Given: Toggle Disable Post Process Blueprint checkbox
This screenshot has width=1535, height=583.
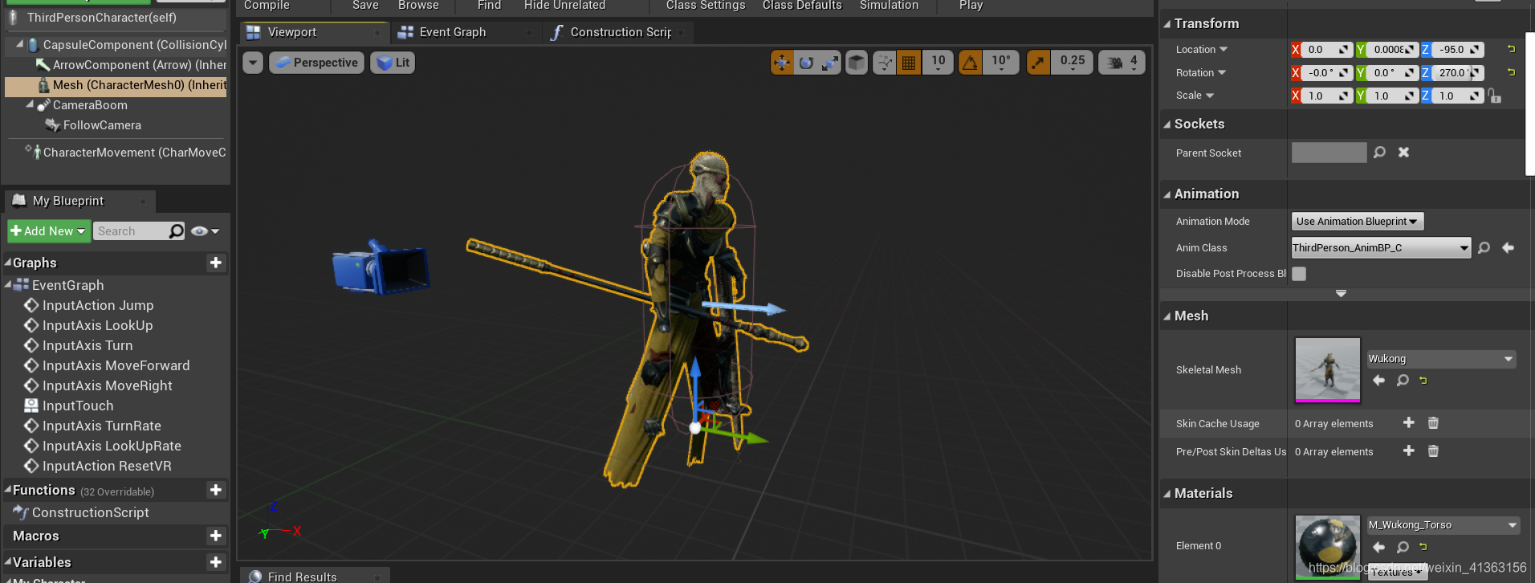Looking at the screenshot, I should coord(1299,274).
